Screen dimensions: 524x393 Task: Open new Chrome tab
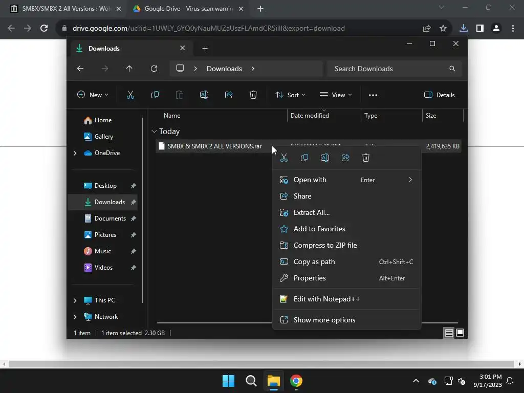coord(260,9)
